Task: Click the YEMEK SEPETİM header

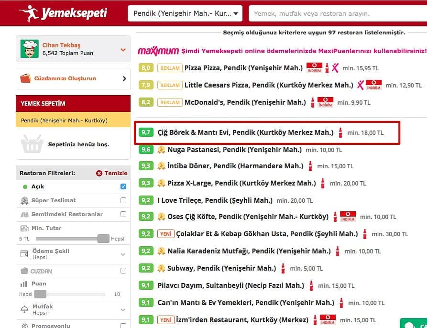Action: coord(73,103)
